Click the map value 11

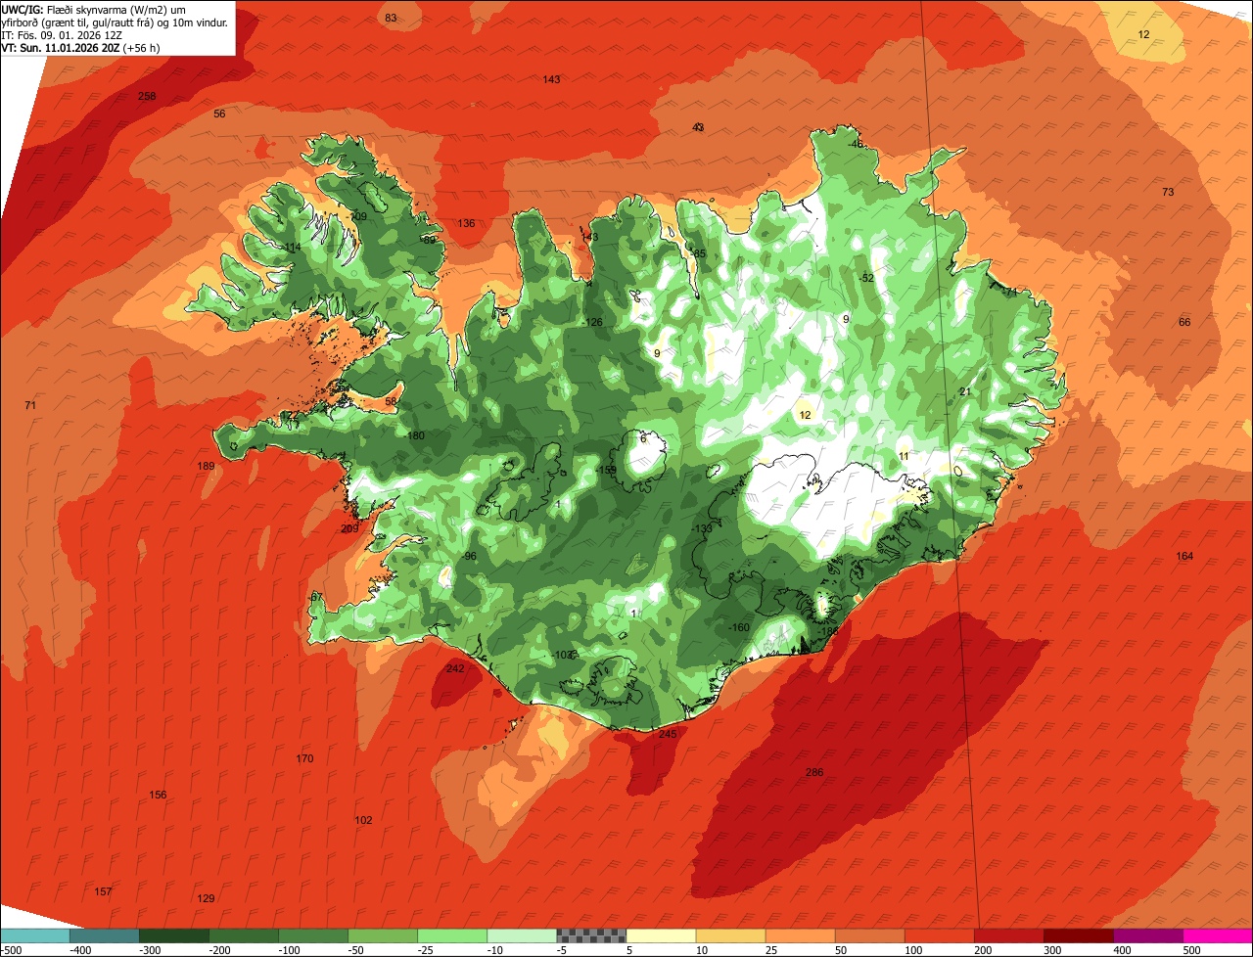(904, 456)
